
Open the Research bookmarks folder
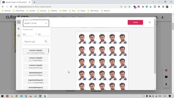[x=105, y=11]
